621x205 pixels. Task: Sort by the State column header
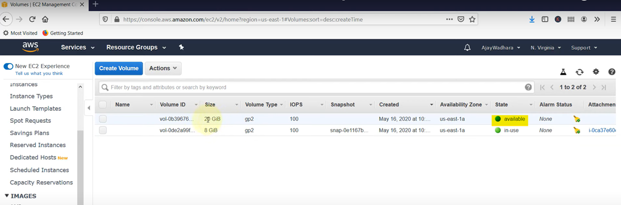tap(501, 104)
